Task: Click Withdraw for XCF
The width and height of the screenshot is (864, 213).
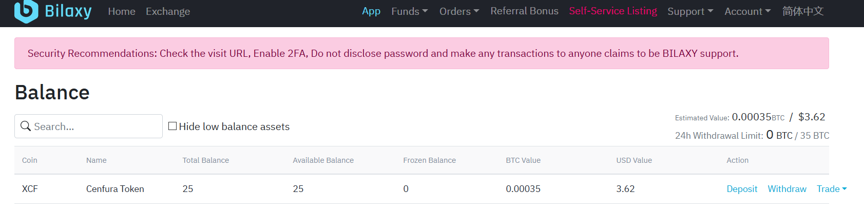Action: tap(787, 189)
